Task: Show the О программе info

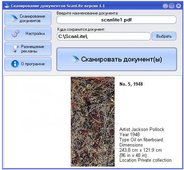Action: click(28, 64)
